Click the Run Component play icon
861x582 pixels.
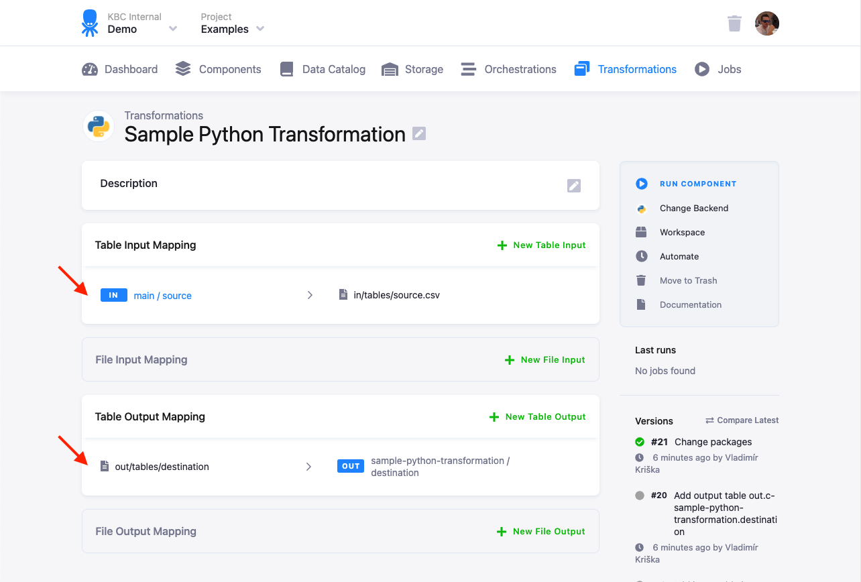(642, 184)
